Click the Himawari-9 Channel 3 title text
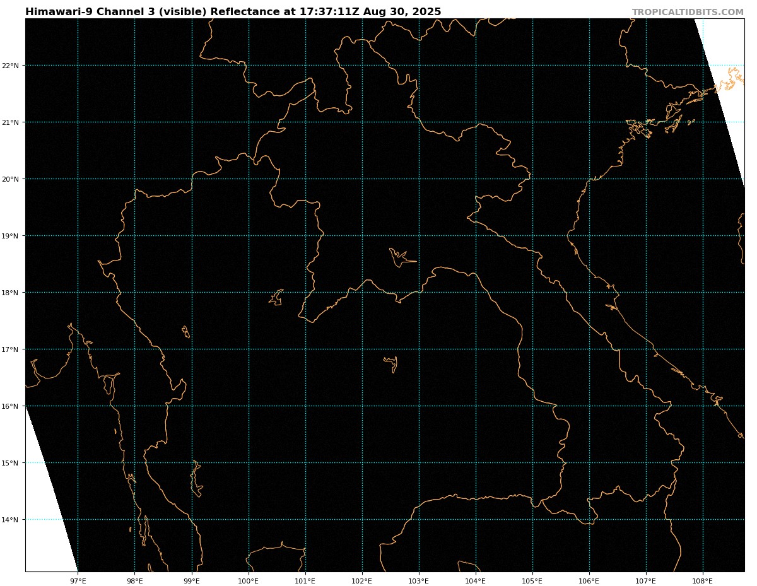The height and width of the screenshot is (586, 757). tap(233, 12)
